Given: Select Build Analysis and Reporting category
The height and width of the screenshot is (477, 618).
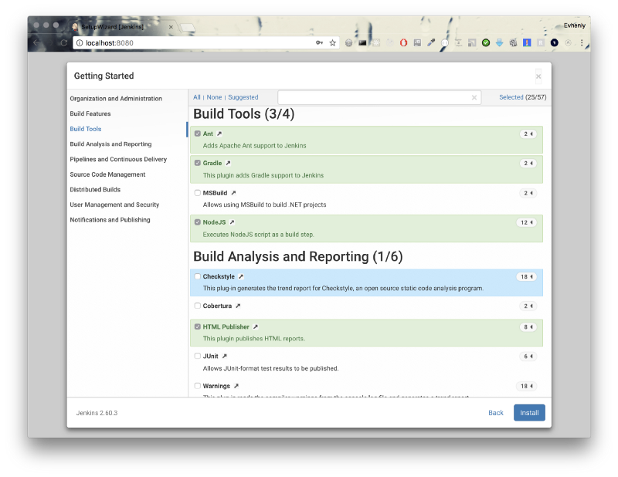Looking at the screenshot, I should [110, 144].
